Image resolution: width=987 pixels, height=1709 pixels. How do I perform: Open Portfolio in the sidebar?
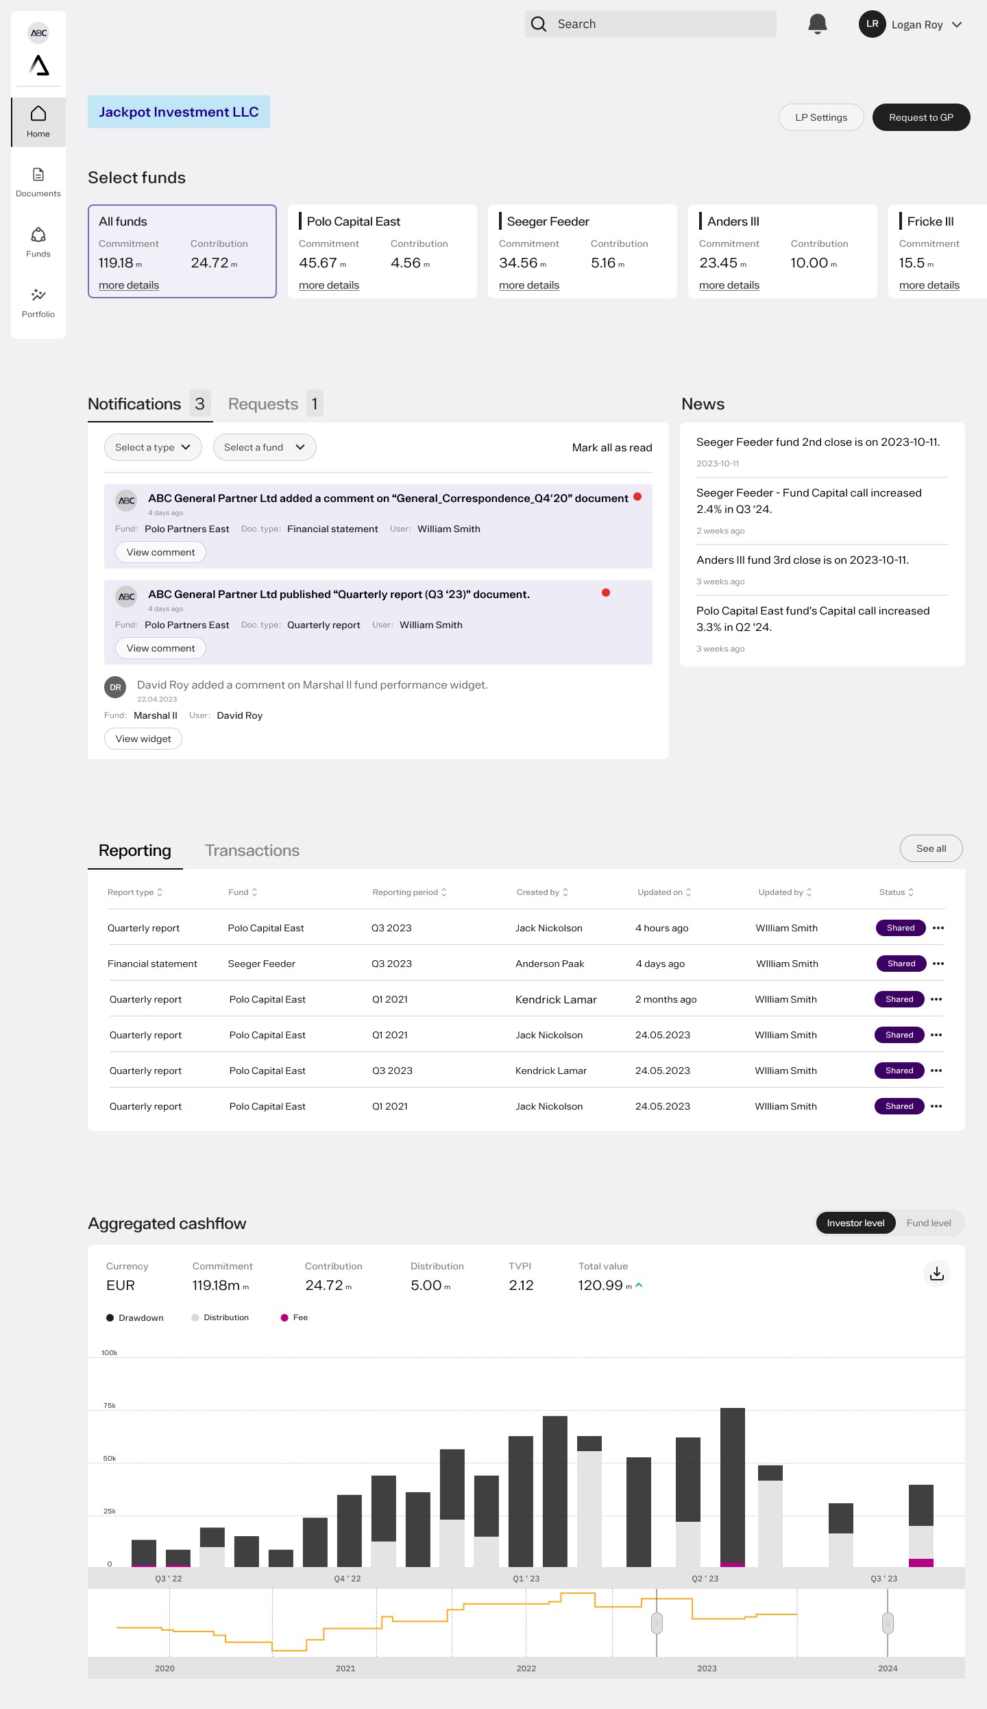coord(38,303)
